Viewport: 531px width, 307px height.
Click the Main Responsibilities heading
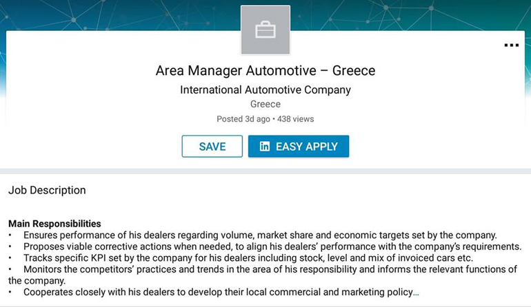click(54, 224)
